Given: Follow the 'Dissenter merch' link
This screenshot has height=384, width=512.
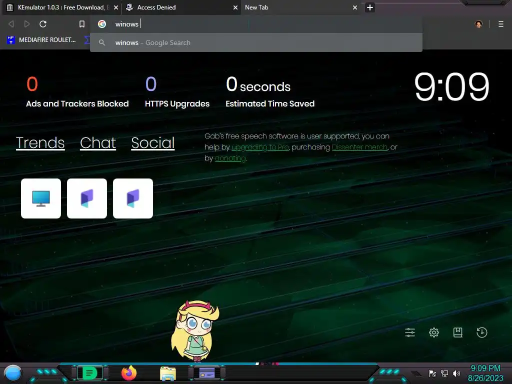Looking at the screenshot, I should (359, 147).
